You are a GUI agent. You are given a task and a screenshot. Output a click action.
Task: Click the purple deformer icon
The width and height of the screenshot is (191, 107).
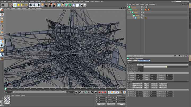coord(74,5)
